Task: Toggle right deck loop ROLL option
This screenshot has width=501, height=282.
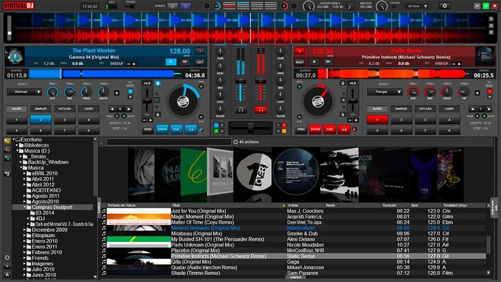Action: (477, 116)
